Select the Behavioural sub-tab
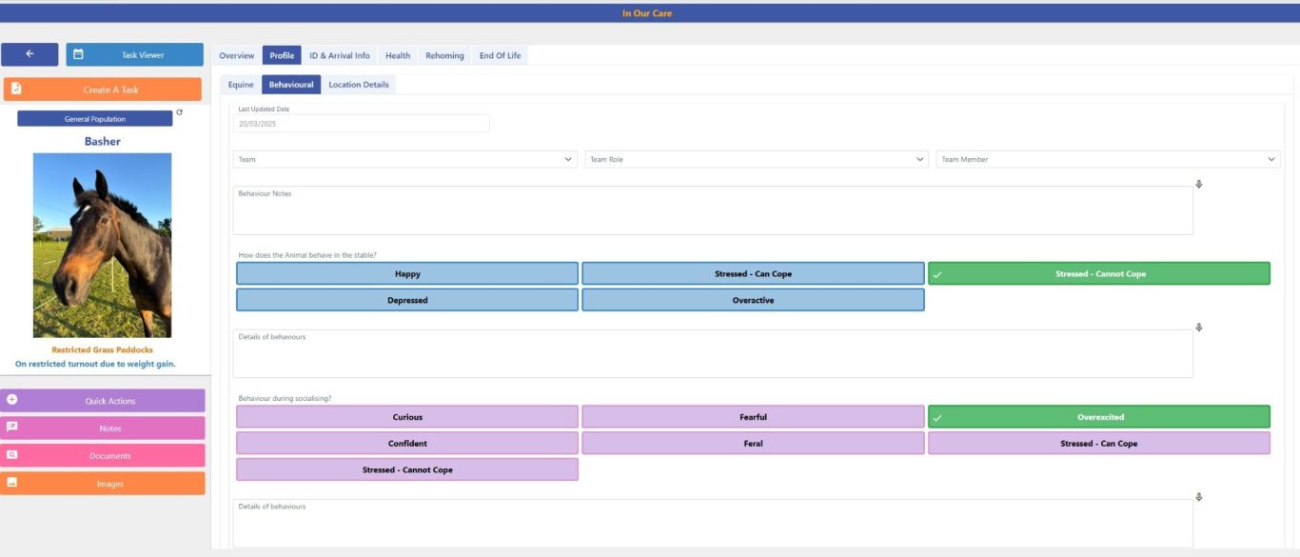Viewport: 1300px width, 557px height. click(291, 85)
